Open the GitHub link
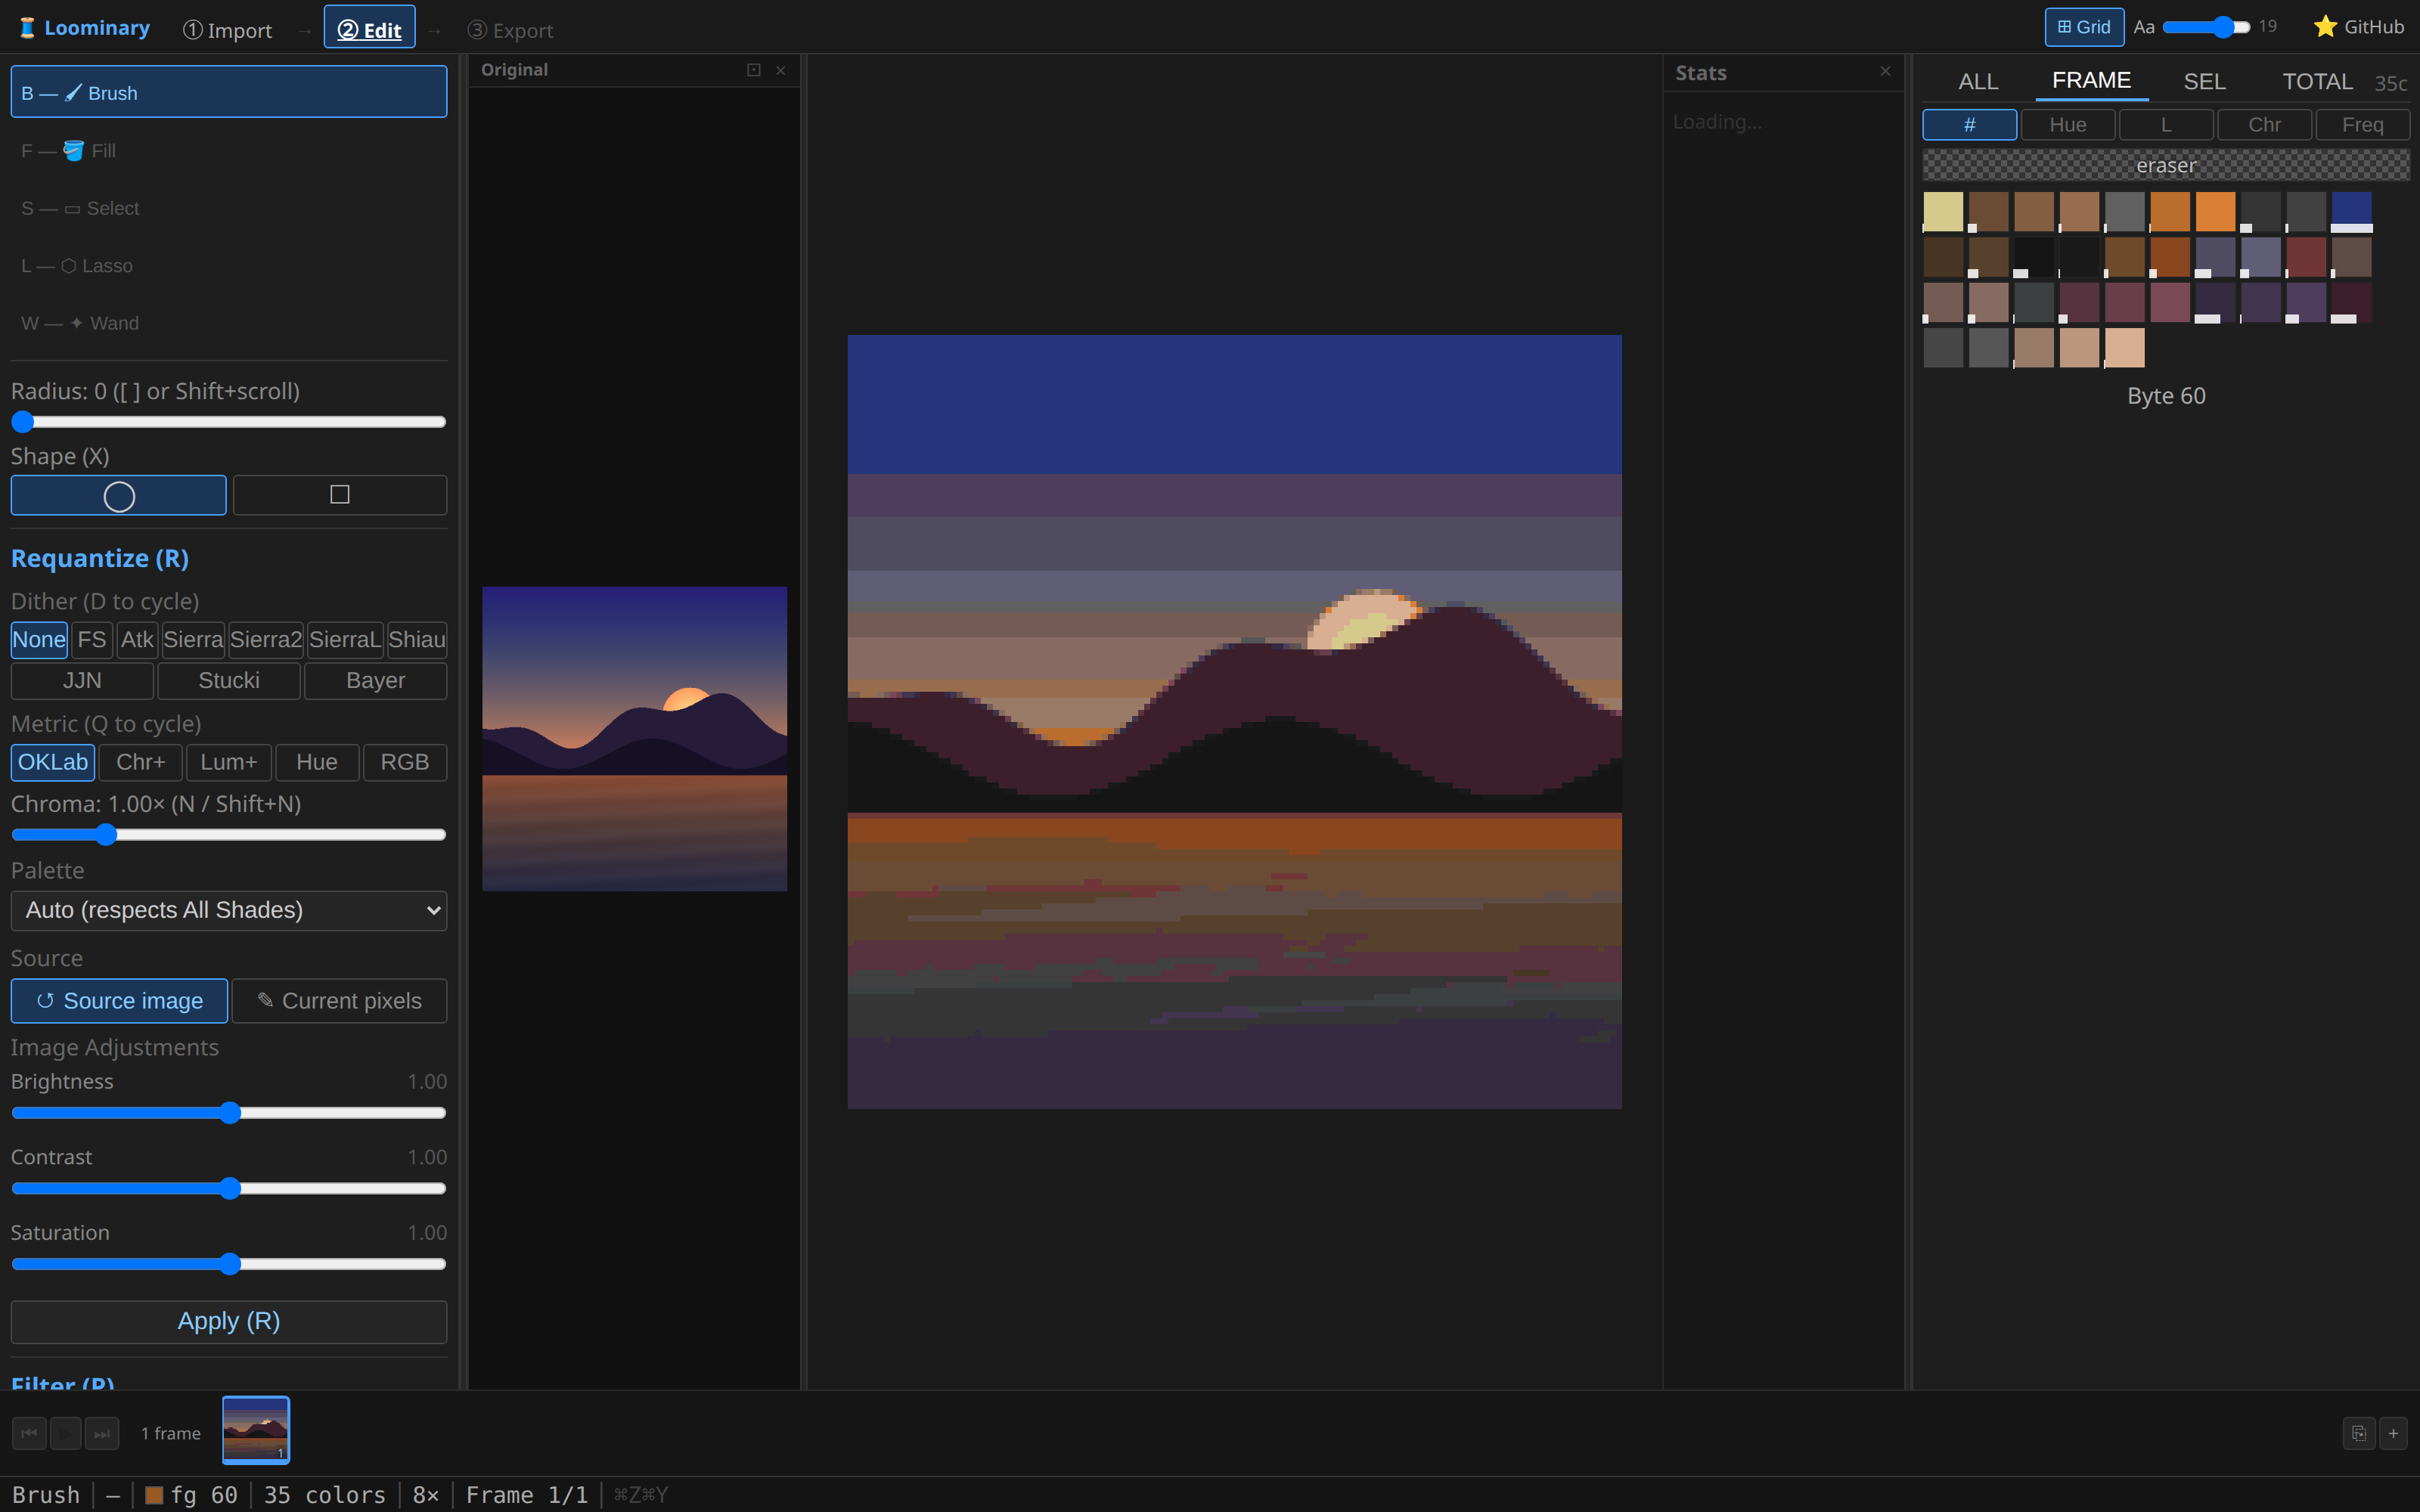 coord(2358,27)
